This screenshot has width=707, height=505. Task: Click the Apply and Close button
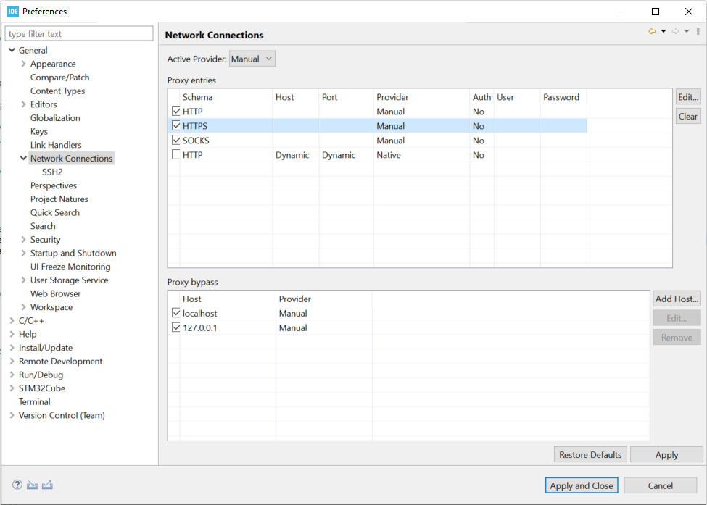click(582, 485)
